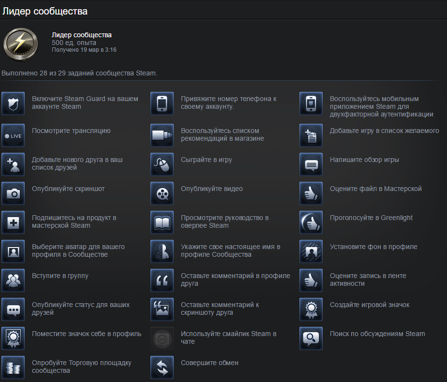Select the add friend person icon
Screen dimensions: 447x382
click(x=13, y=164)
